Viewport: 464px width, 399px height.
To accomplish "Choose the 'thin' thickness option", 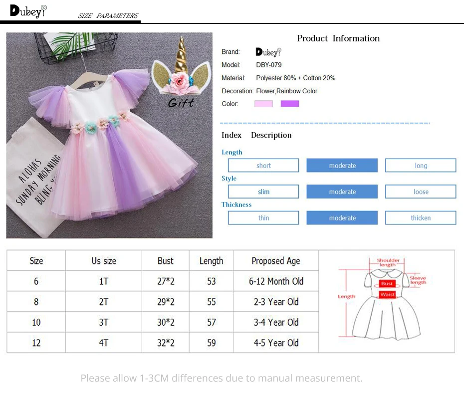I will click(263, 217).
